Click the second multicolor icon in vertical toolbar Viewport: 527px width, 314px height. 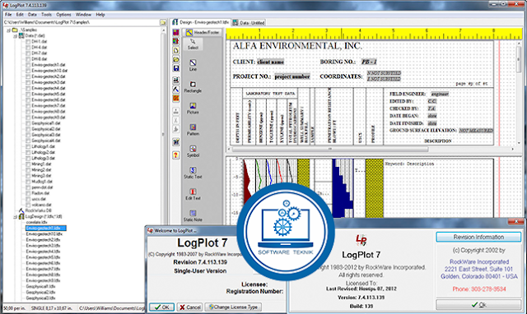point(175,41)
